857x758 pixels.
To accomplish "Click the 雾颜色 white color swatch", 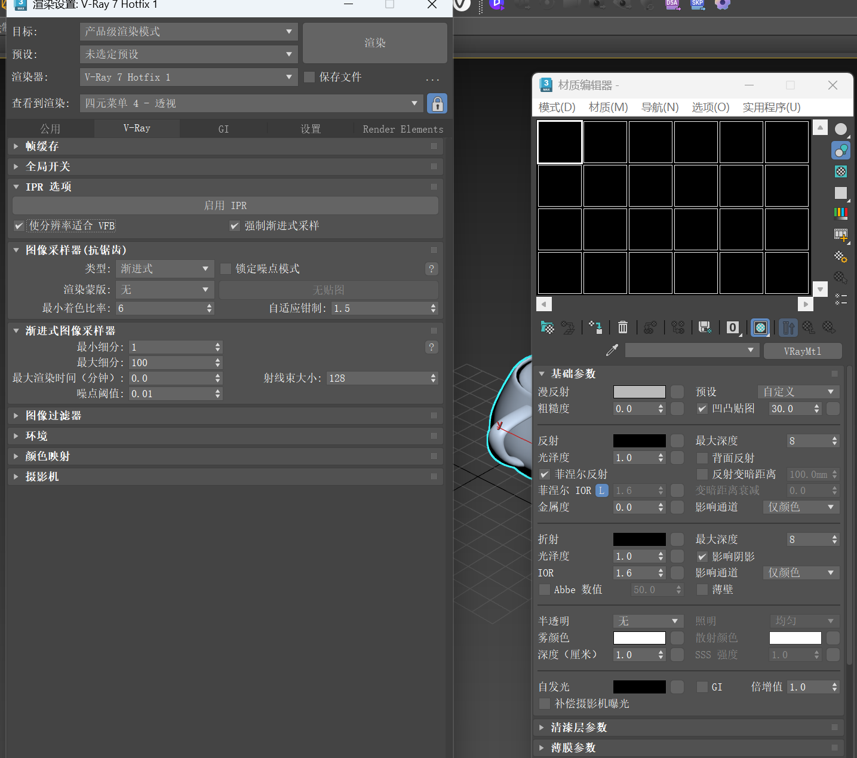I will pos(640,638).
